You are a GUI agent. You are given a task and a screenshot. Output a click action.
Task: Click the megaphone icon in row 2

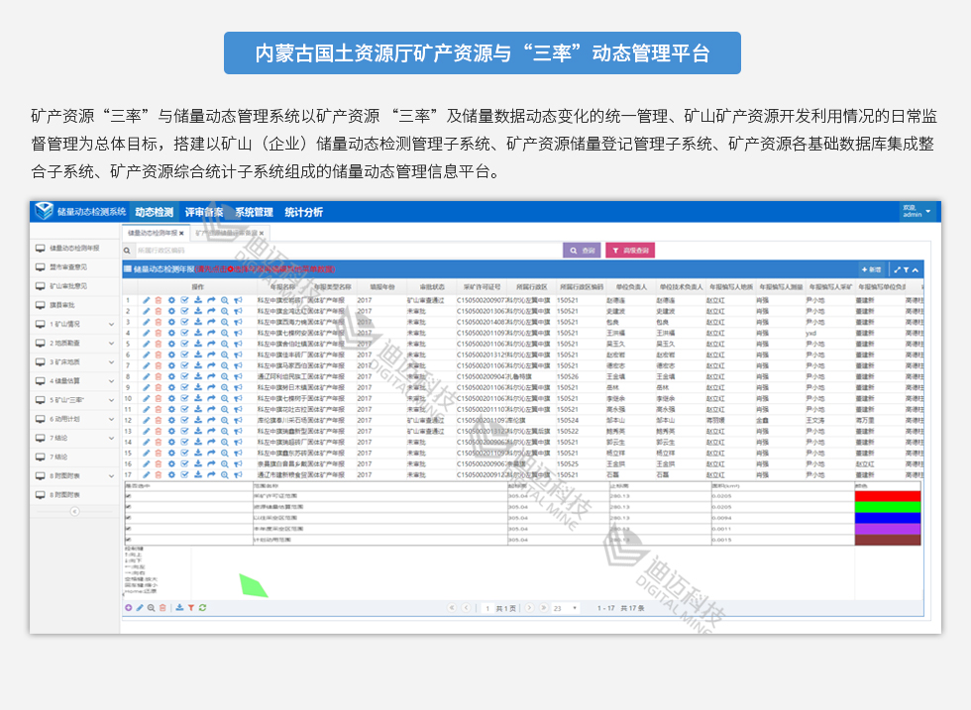238,310
